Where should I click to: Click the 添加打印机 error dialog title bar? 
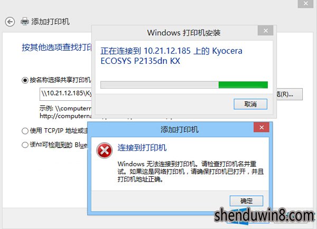171,129
